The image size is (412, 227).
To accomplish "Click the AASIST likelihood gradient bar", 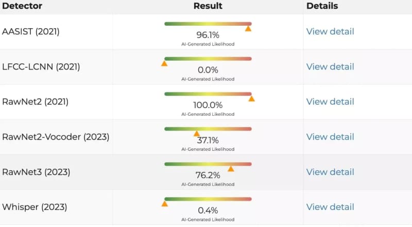I will pos(208,24).
